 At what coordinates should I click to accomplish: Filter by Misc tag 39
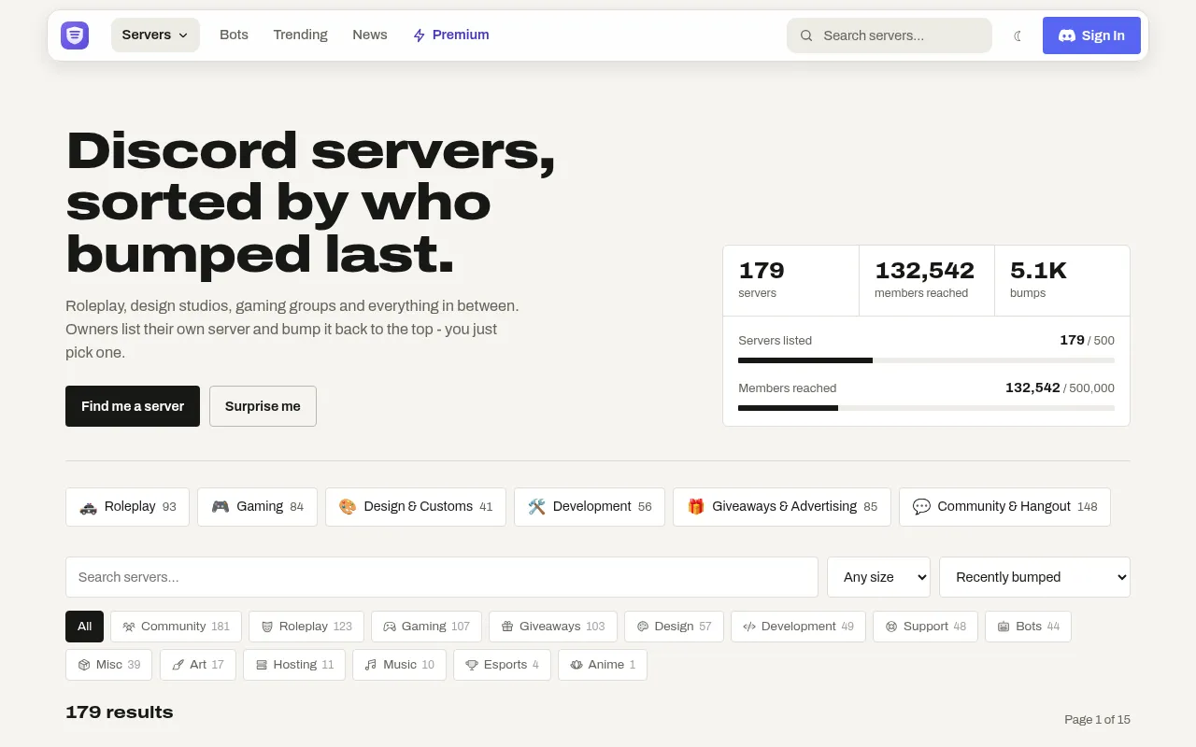coord(108,665)
